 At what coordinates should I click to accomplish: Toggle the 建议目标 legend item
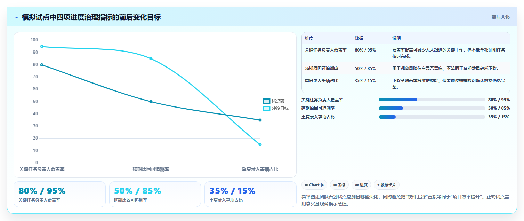(276, 109)
